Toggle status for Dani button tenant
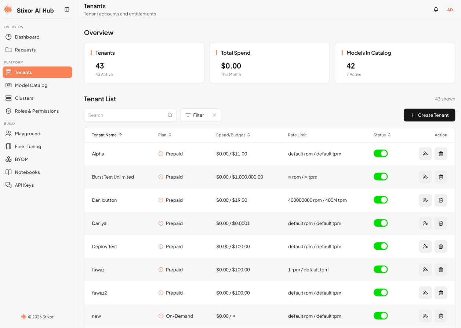461x328 pixels. click(x=381, y=200)
